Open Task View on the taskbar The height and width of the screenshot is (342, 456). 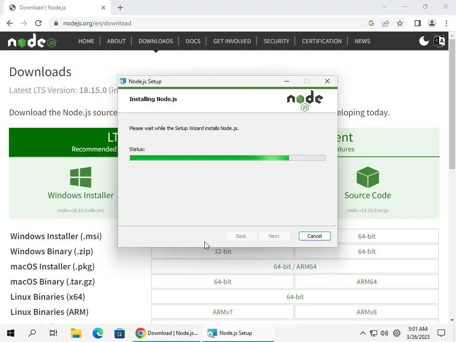click(x=53, y=333)
